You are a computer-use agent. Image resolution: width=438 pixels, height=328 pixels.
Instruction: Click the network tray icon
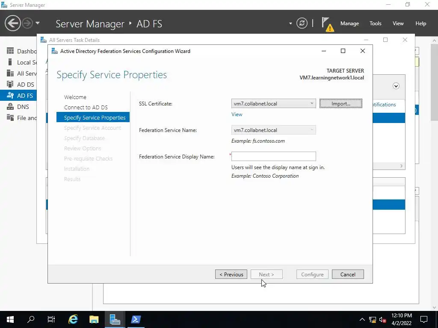373,319
